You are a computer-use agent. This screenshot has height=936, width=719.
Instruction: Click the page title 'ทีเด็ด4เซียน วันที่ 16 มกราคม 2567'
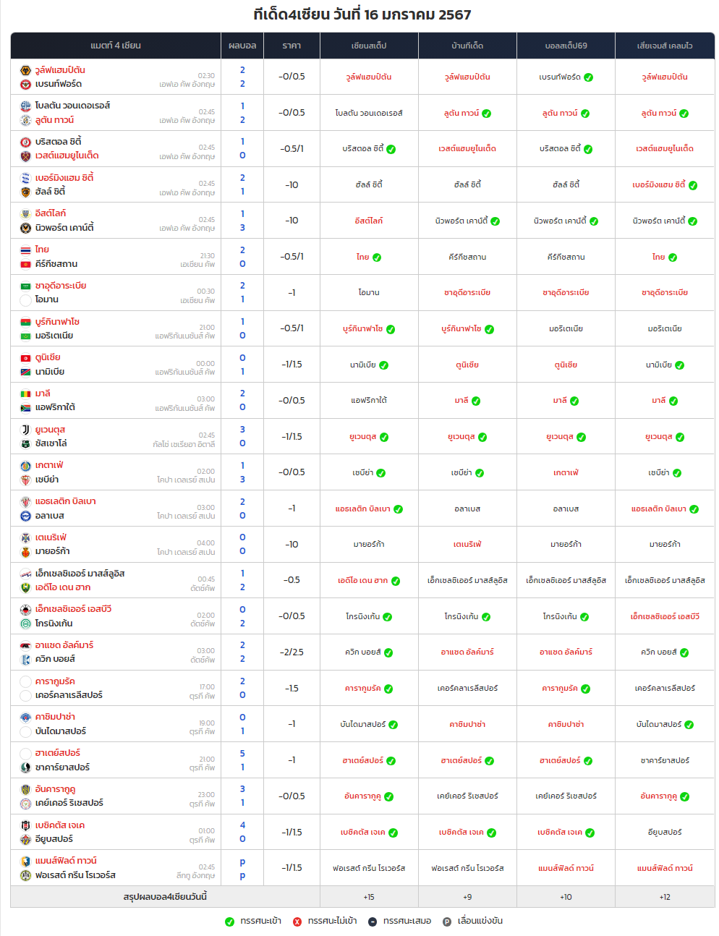[362, 14]
